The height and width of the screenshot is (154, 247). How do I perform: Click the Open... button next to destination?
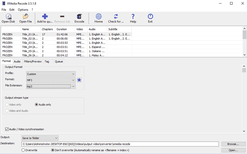coord(233,150)
